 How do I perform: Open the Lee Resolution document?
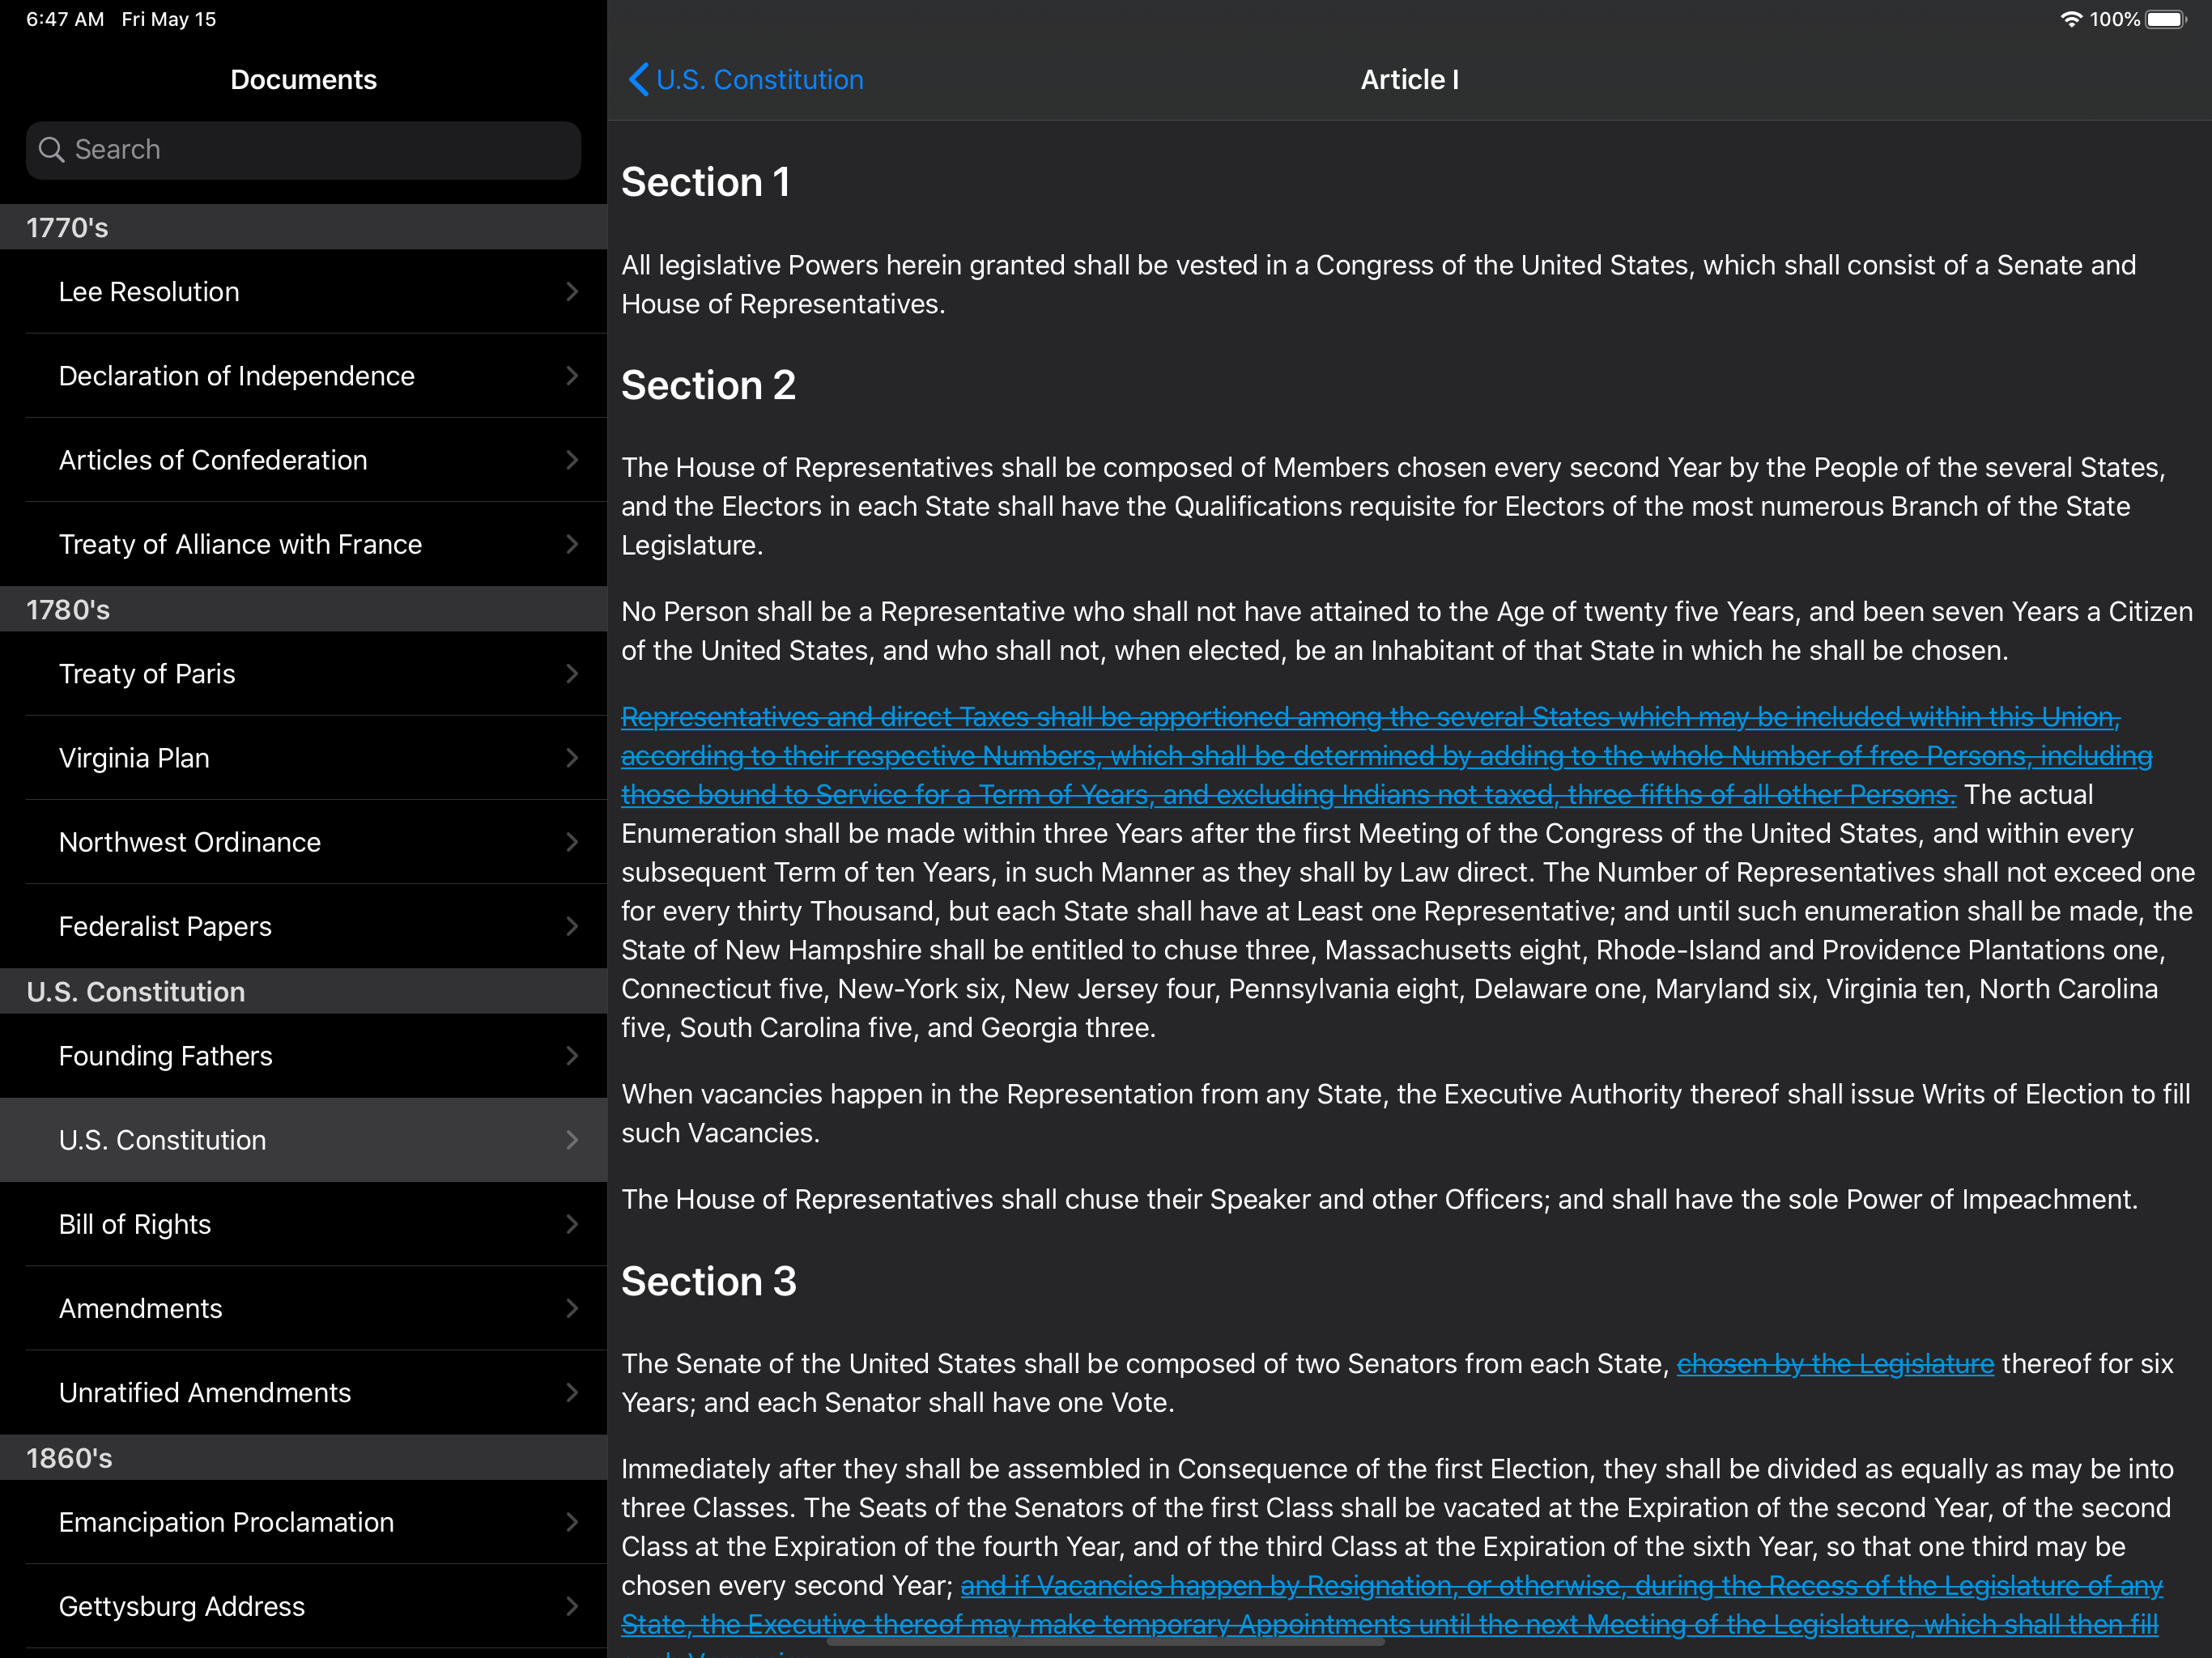(303, 291)
